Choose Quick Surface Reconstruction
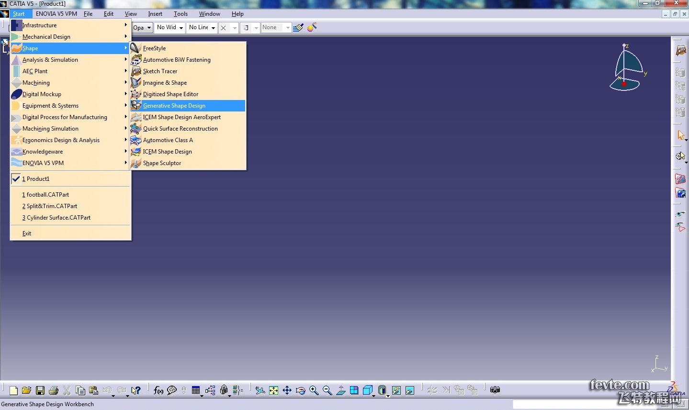 tap(188, 129)
